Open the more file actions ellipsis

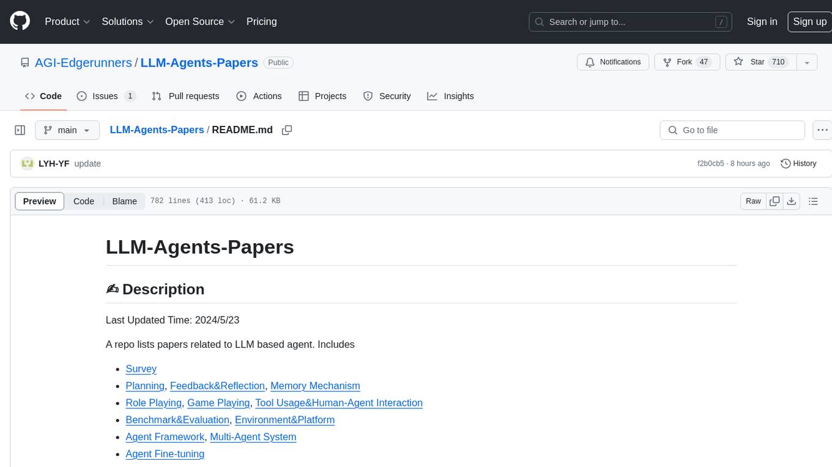(822, 130)
